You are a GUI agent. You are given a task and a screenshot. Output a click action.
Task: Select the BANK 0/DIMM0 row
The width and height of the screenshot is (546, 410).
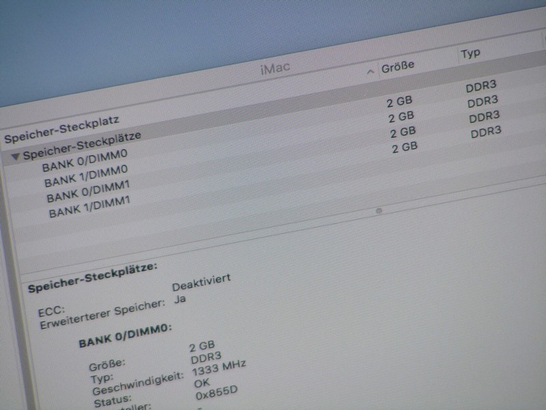pos(85,161)
